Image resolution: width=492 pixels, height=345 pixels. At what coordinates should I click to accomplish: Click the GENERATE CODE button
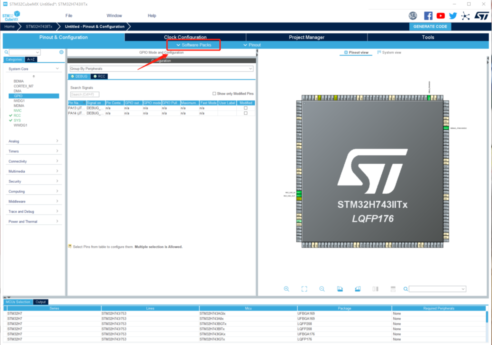[430, 26]
